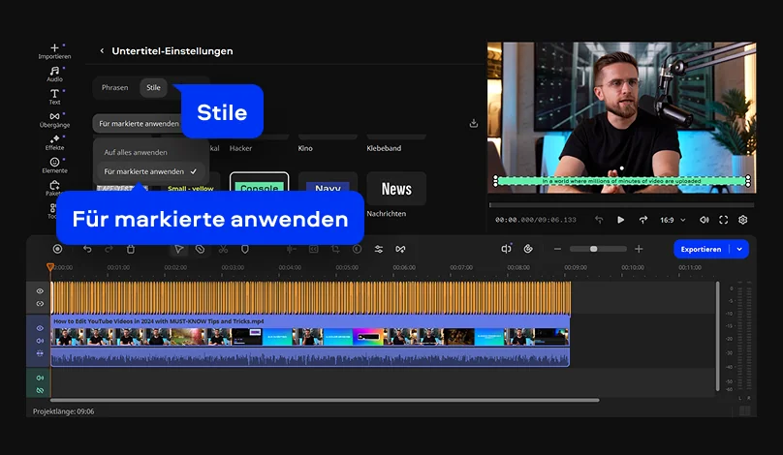783x455 pixels.
Task: Click the scissors cut tool in timeline toolbar
Action: click(x=223, y=249)
